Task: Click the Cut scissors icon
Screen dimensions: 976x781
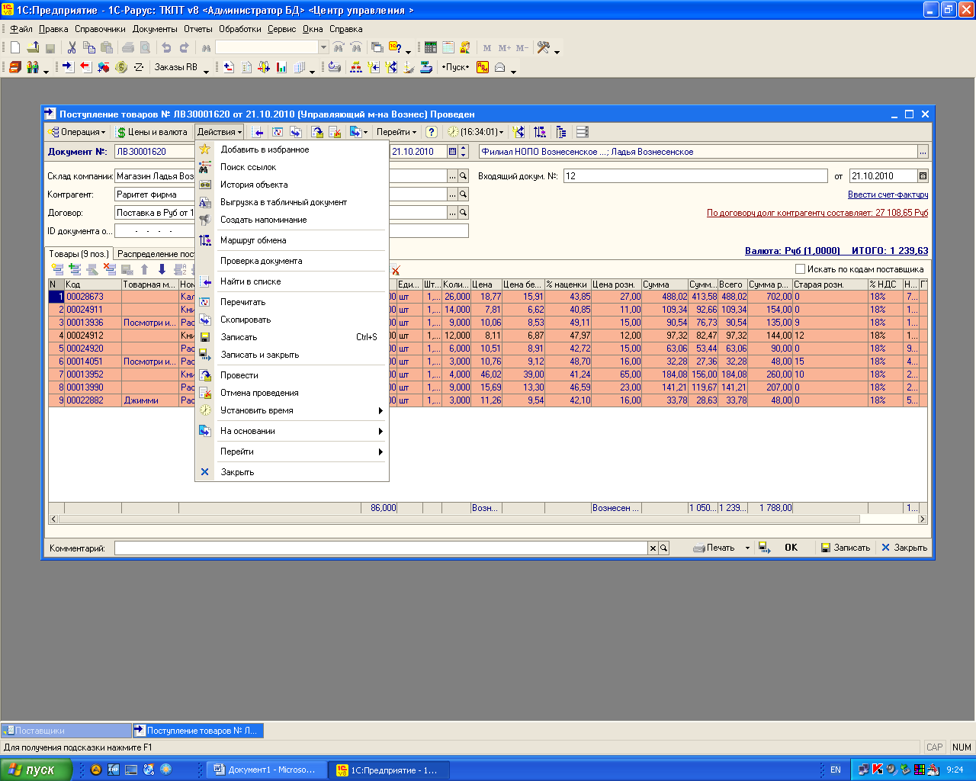Action: coord(72,47)
